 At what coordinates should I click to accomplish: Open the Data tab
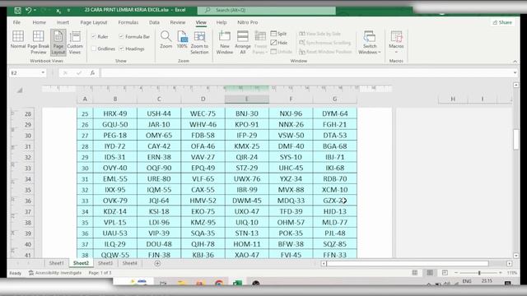[x=154, y=22]
